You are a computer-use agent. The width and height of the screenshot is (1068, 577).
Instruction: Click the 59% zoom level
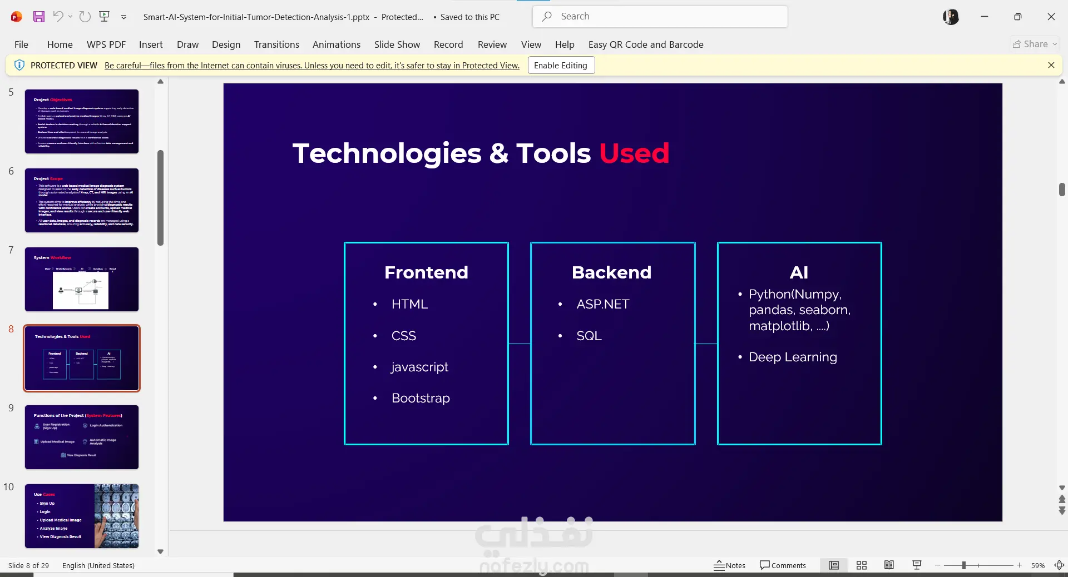[1038, 565]
